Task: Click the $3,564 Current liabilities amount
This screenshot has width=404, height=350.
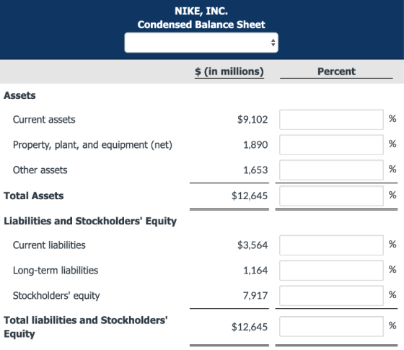Action: tap(252, 245)
